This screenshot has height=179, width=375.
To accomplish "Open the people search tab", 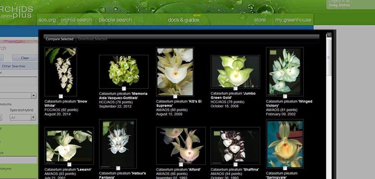I will [x=115, y=20].
